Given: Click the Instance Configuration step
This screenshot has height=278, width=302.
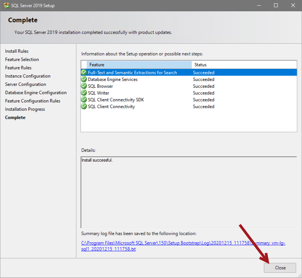Looking at the screenshot, I should pos(28,76).
